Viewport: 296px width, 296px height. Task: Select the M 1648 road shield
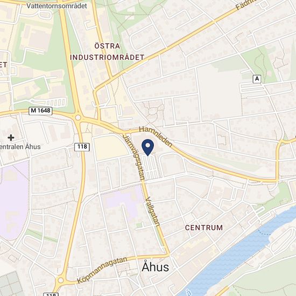40,111
